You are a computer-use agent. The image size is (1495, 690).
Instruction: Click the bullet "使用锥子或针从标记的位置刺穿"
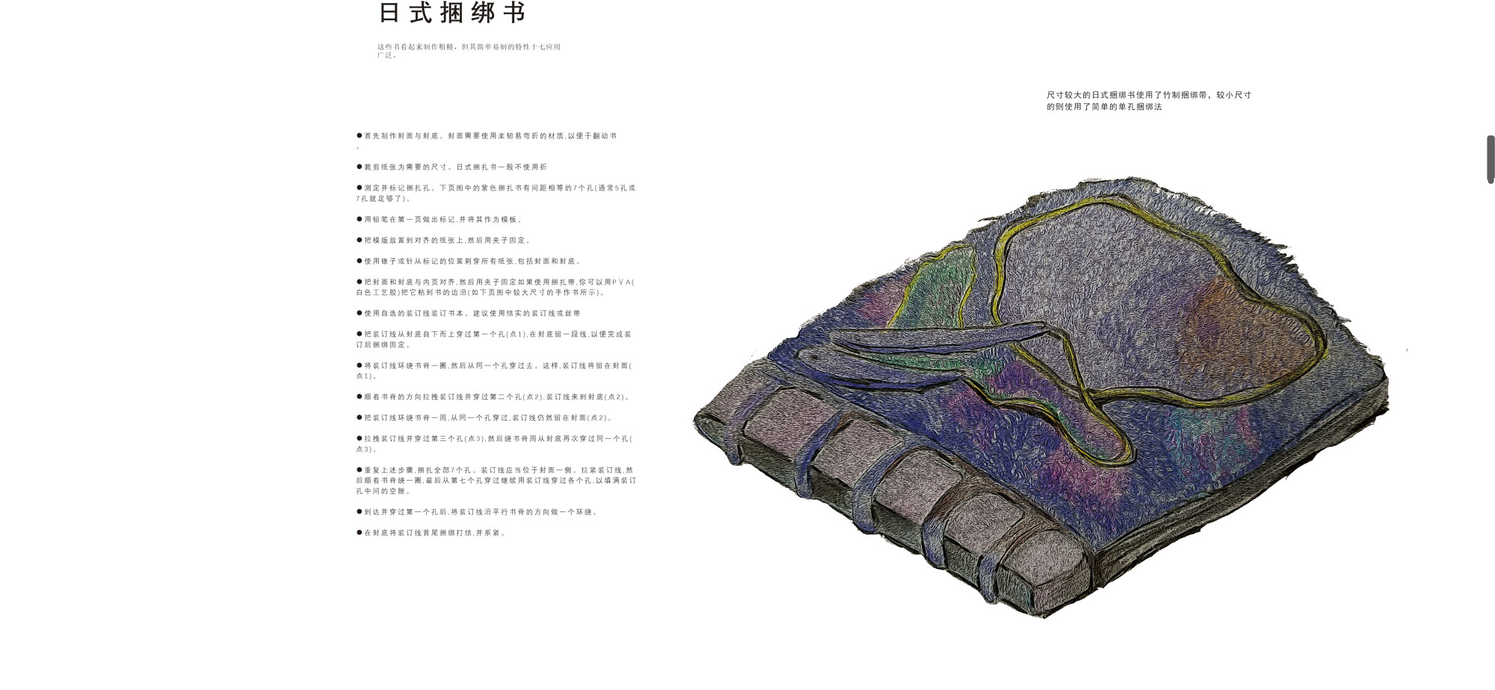click(x=469, y=261)
